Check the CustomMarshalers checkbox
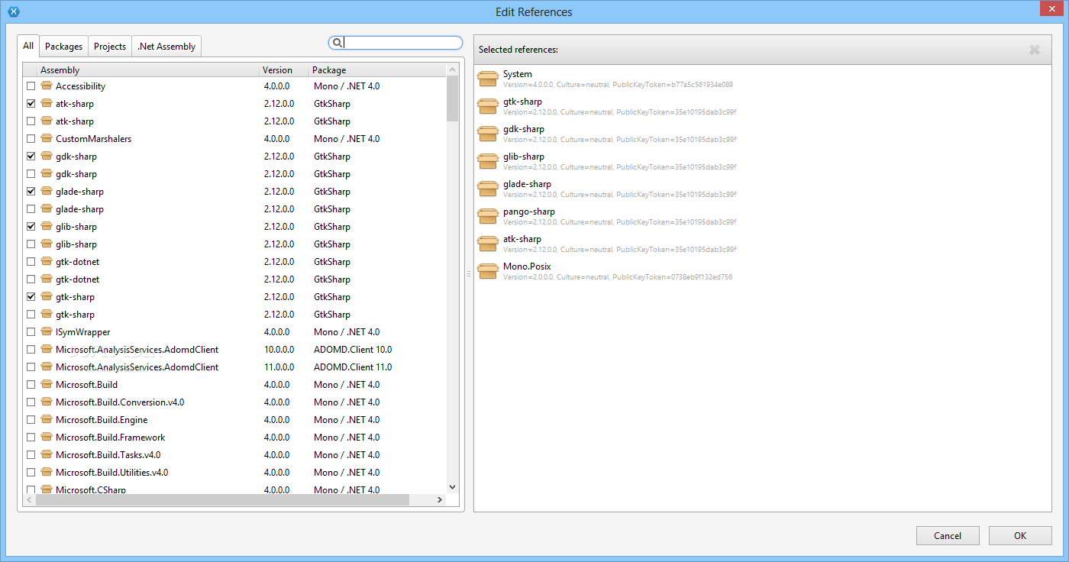 tap(31, 139)
